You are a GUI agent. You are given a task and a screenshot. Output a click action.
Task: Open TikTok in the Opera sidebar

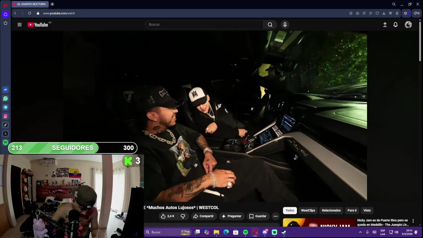click(5, 125)
